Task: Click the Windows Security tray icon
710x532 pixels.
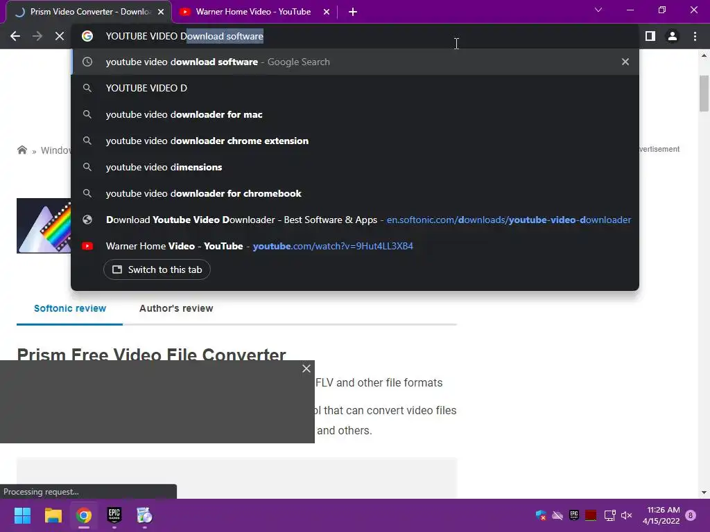Action: (541, 515)
